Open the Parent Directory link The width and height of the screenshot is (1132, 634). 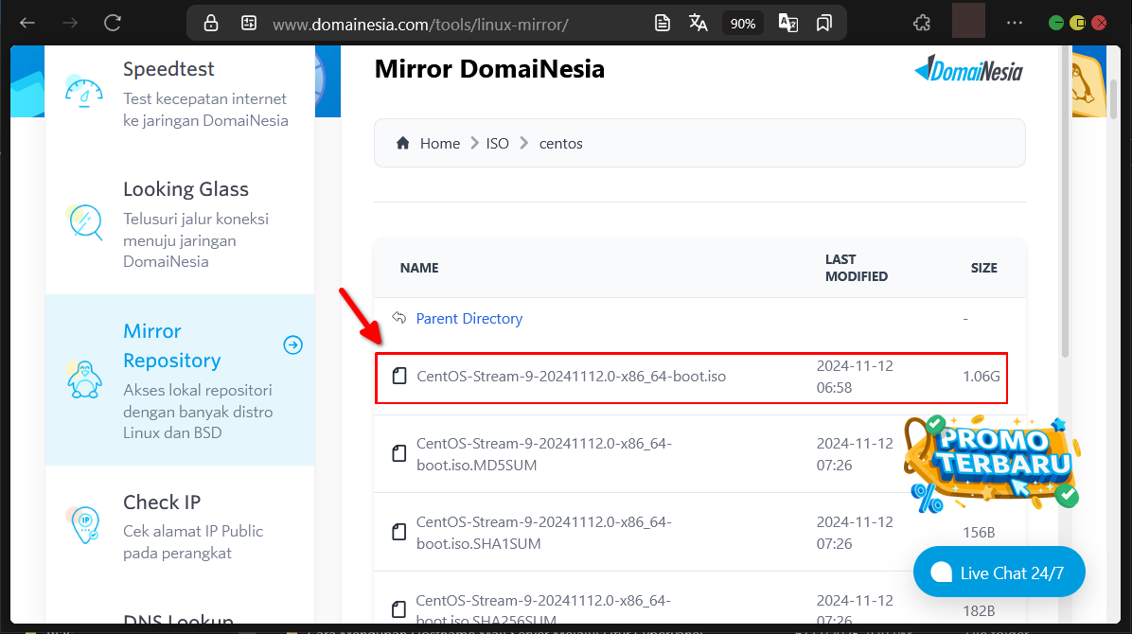coord(469,319)
